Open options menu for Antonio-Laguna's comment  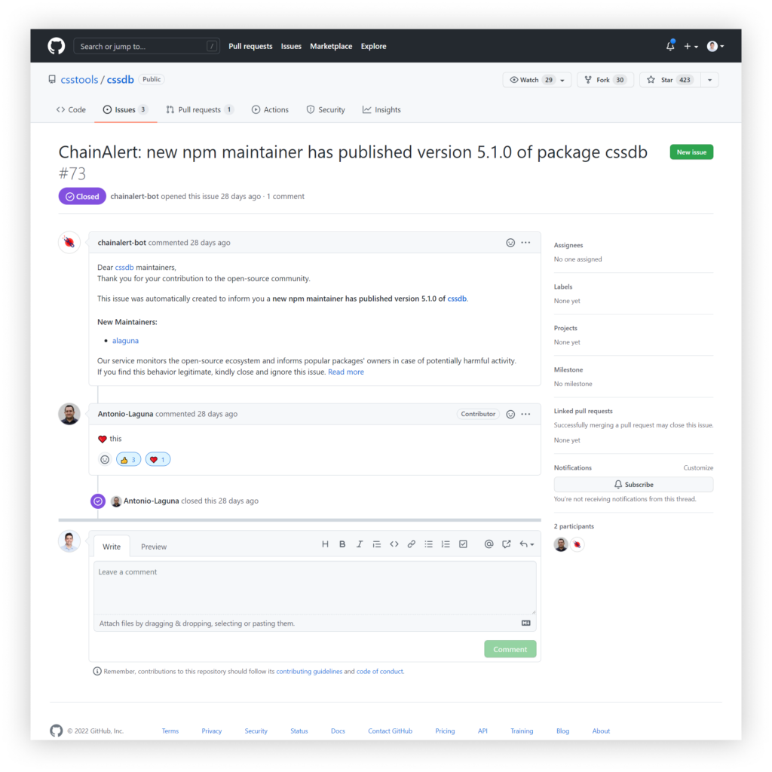pyautogui.click(x=525, y=414)
